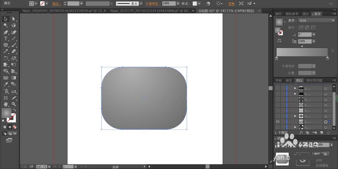Viewport: 338px width, 169px height.
Task: Select the Width tool
Action: pos(6,64)
